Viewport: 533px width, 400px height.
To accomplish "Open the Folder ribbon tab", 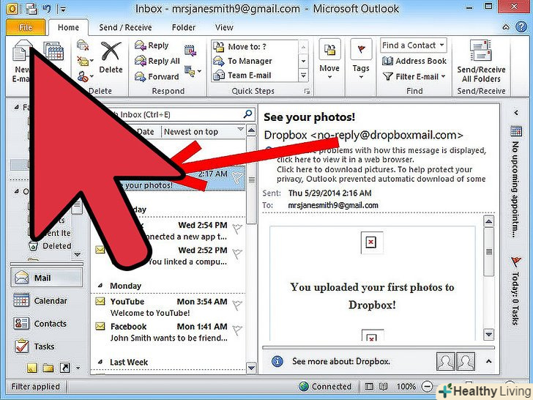I will (184, 27).
